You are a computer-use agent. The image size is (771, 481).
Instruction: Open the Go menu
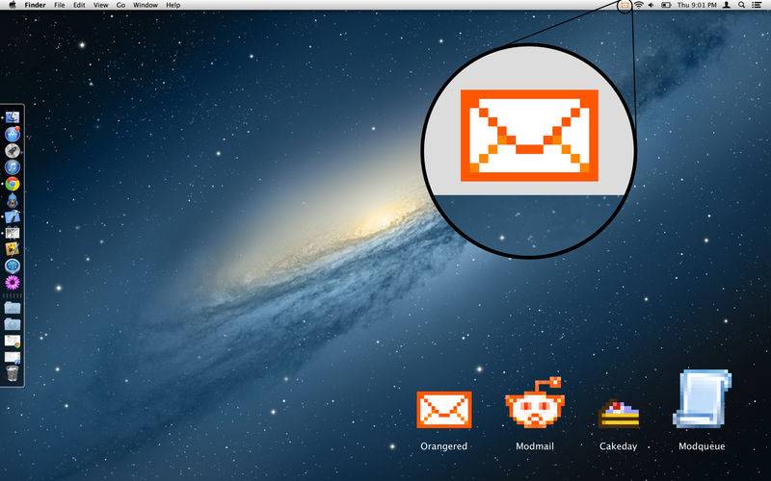click(x=120, y=5)
